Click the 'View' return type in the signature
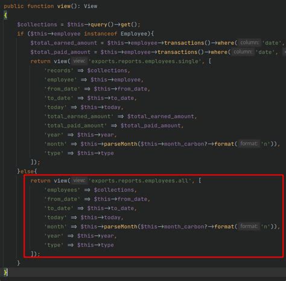 (x=91, y=6)
